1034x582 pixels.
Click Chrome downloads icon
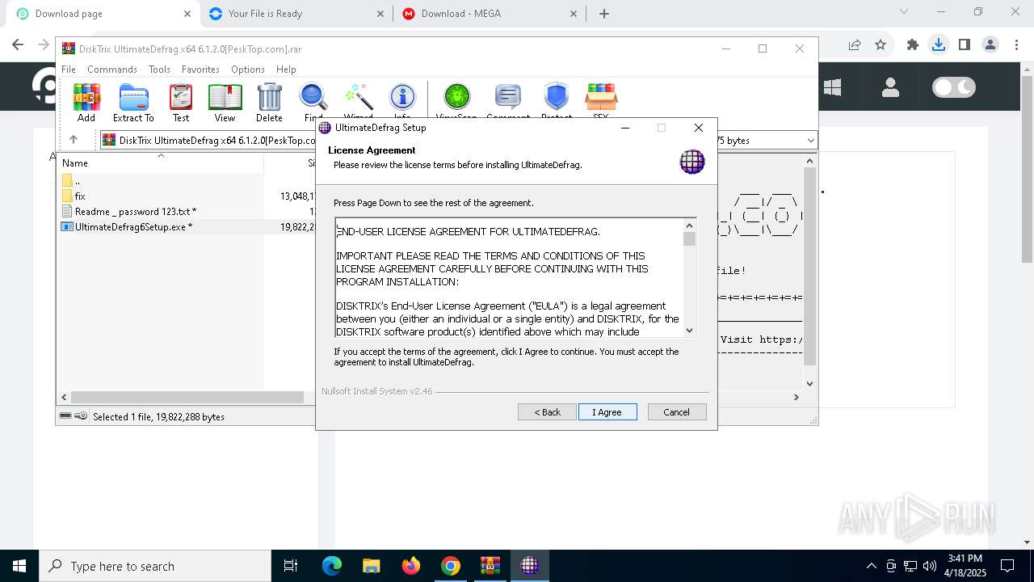click(939, 44)
